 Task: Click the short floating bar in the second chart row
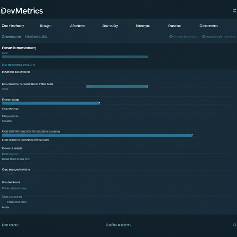[x=117, y=87]
